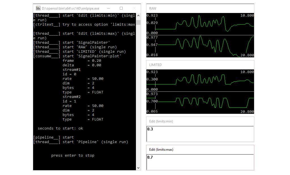Click the scrollbar up arrow in the console
Viewport: 290px width, 175px height.
(x=138, y=16)
